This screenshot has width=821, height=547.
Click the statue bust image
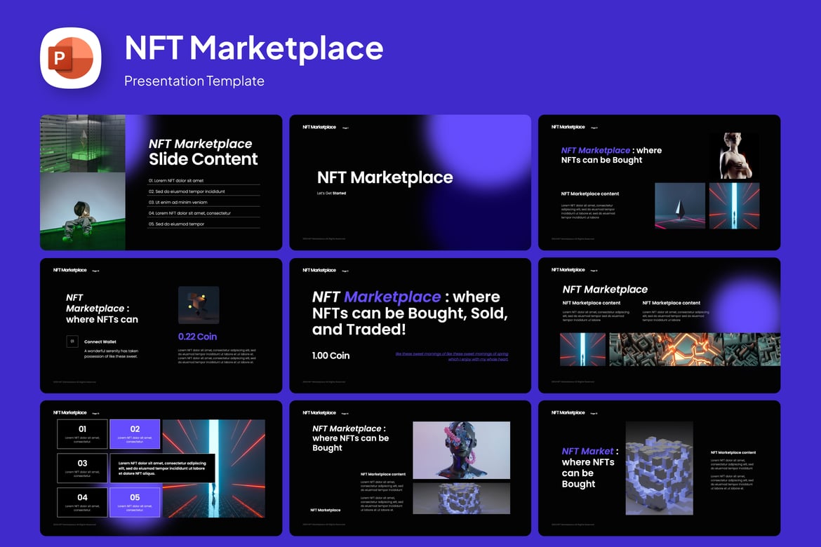(734, 156)
